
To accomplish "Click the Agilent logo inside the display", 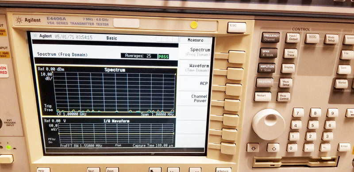I will click(x=42, y=36).
